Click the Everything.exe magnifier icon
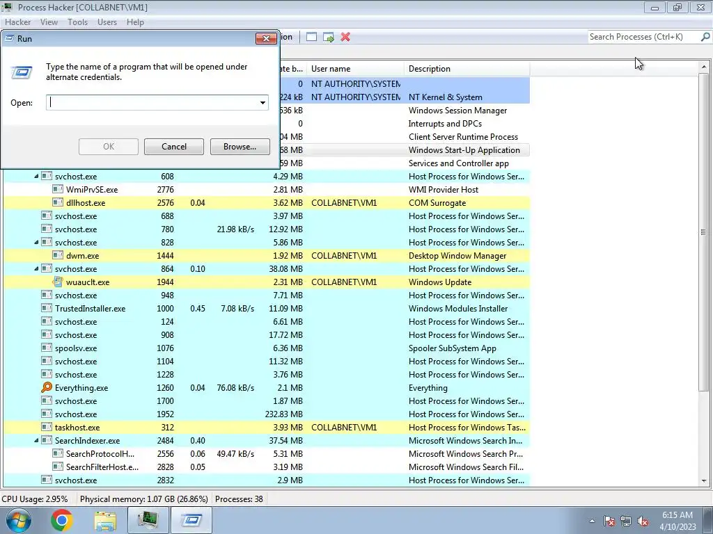Image resolution: width=713 pixels, height=534 pixels. [x=47, y=387]
